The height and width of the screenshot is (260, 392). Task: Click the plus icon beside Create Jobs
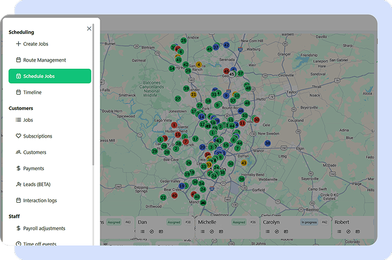(18, 44)
